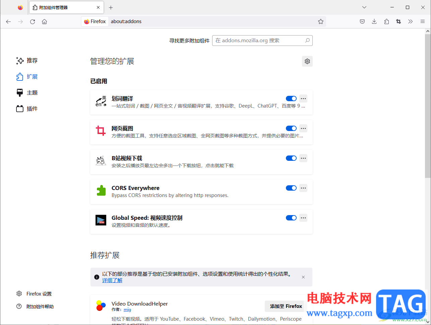Open the B站视频下载 extension title
Screen dimensions: 431x325
click(x=127, y=158)
